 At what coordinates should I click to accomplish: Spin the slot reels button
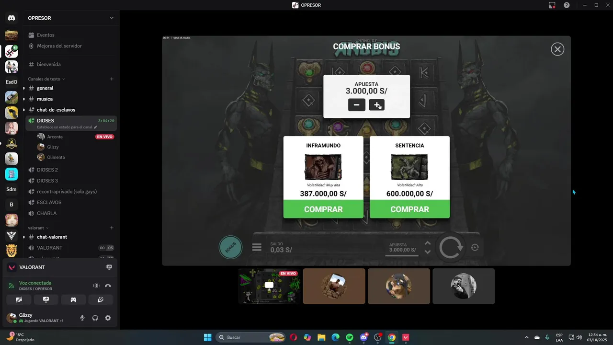point(451,247)
